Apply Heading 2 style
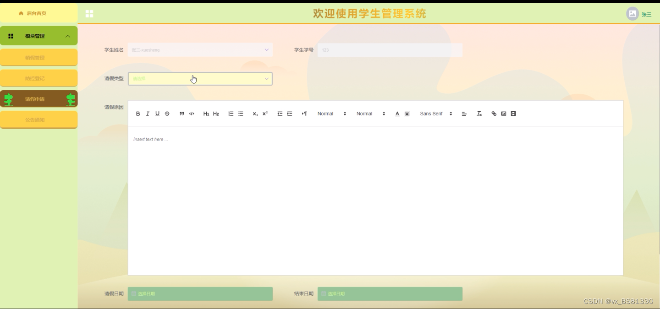Viewport: 660px width, 309px height. (x=216, y=114)
